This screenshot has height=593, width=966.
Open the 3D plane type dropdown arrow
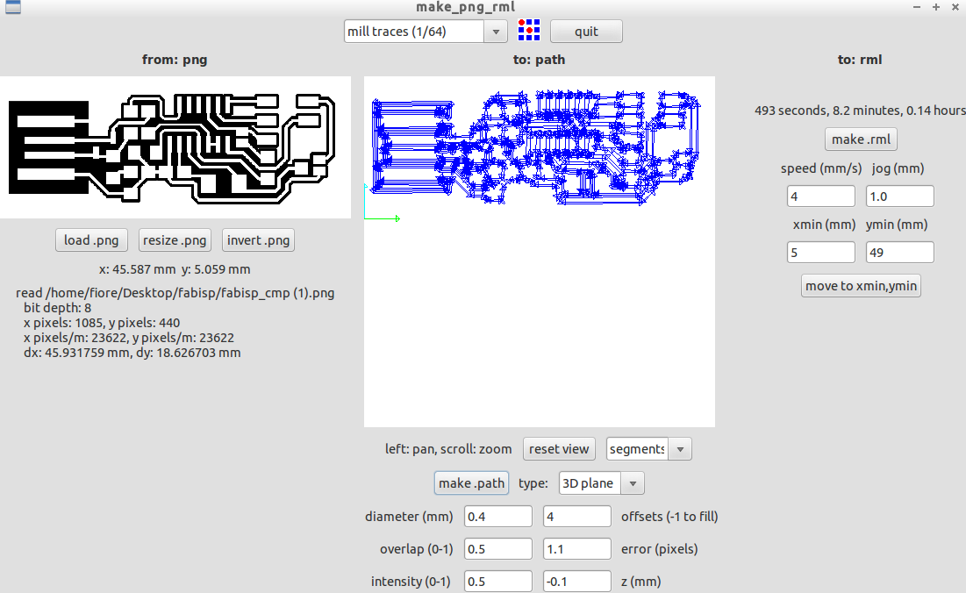633,483
